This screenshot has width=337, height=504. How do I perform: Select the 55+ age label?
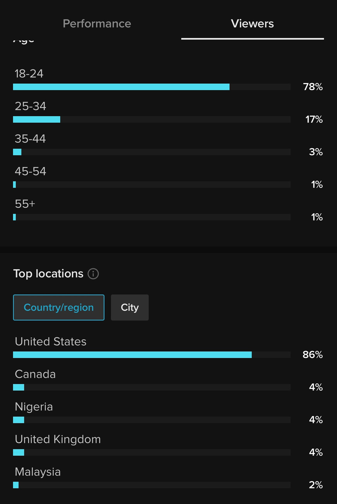(25, 204)
